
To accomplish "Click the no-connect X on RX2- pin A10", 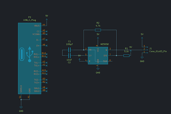I will click(47, 71).
